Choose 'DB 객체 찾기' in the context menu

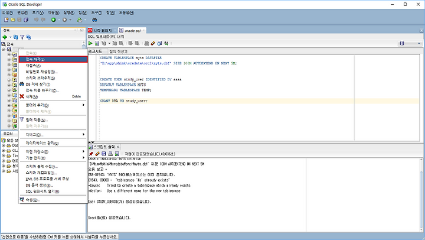(53, 84)
